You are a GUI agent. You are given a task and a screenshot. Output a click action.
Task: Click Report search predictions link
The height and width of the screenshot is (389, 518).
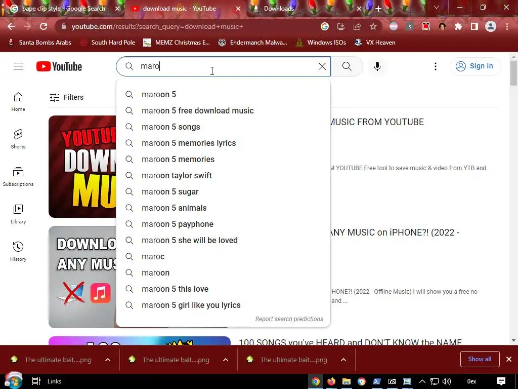click(289, 319)
